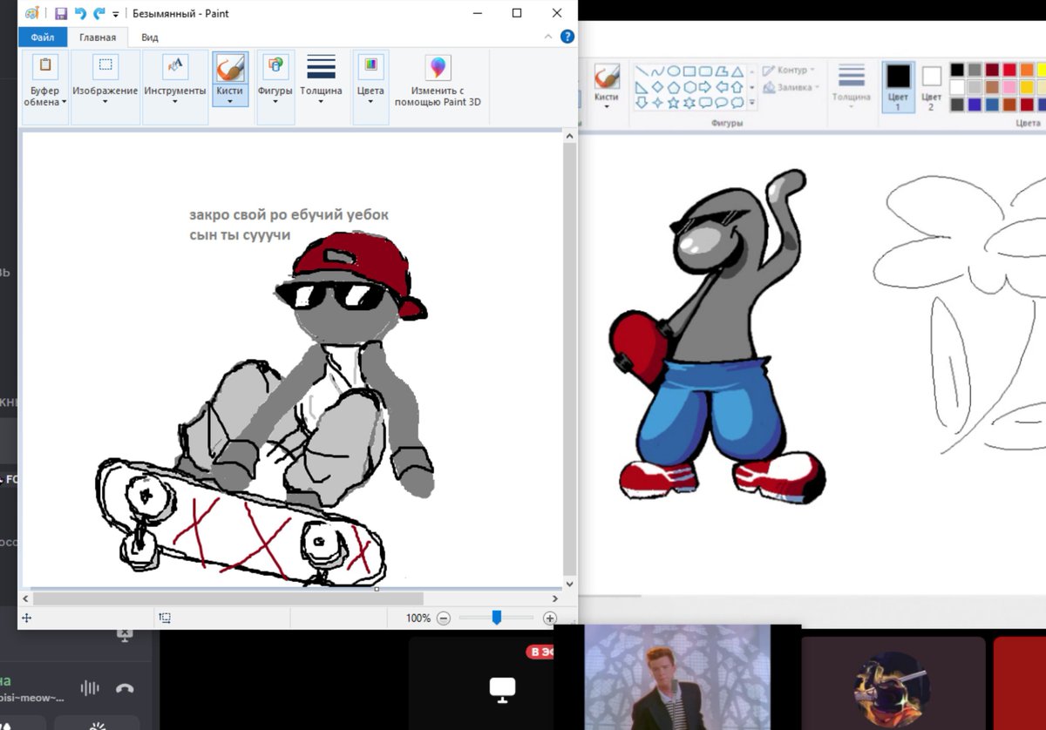The image size is (1046, 730).
Task: Click the video tile with man in suit
Action: 676,677
